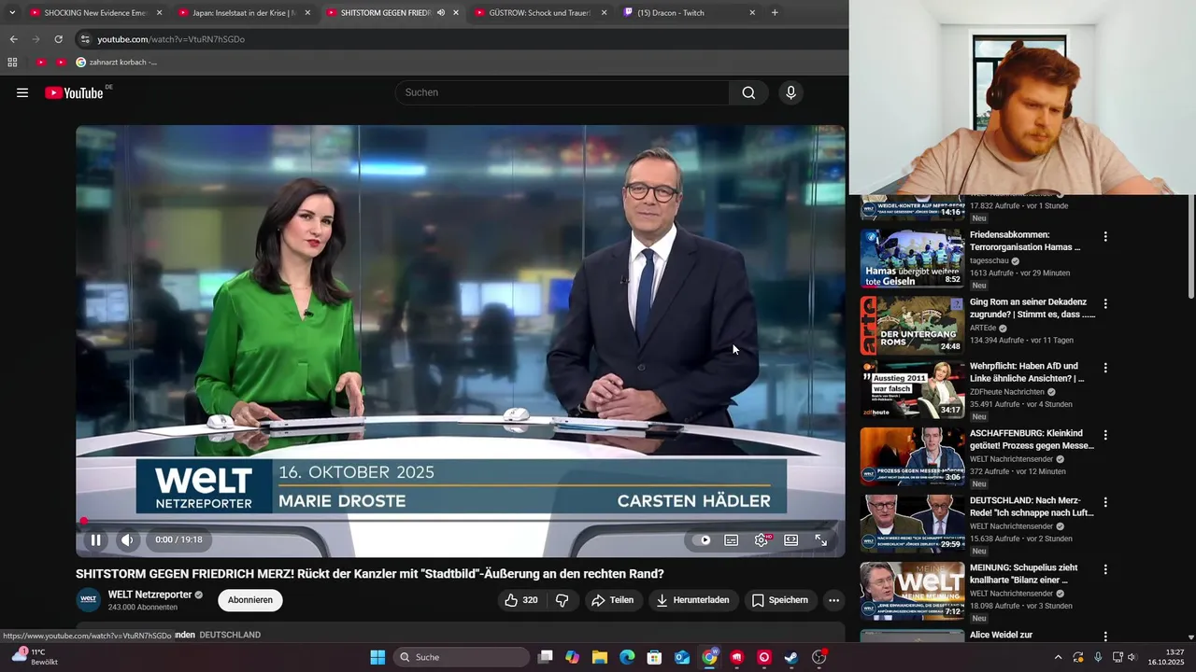
Task: Open the Windows Start menu
Action: 377,657
